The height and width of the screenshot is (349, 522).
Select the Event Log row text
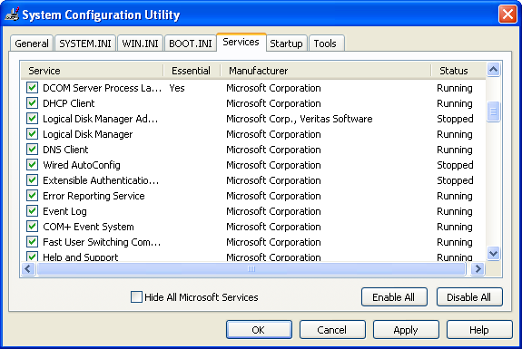click(x=64, y=211)
